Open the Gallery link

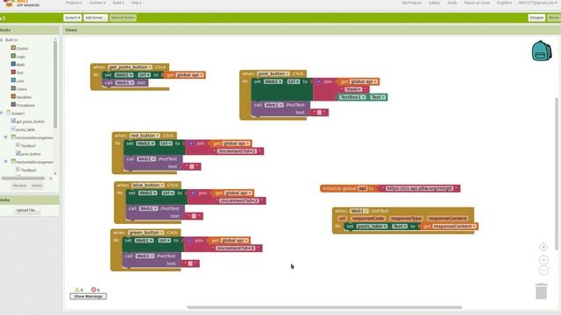pos(435,3)
